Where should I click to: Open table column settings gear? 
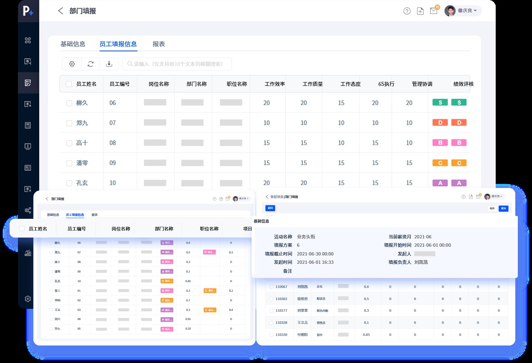pos(72,64)
